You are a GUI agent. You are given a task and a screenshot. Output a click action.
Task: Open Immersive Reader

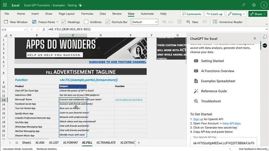[x=228, y=22]
